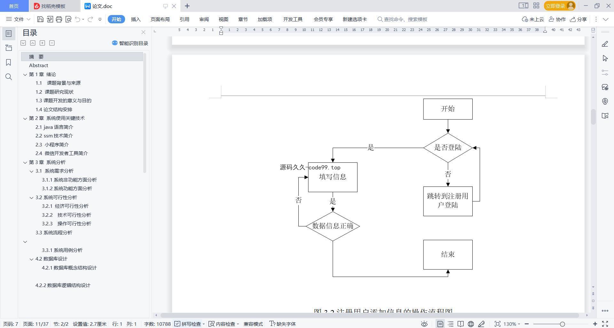The height and width of the screenshot is (328, 614).
Task: Click the promote (+) outline icon
Action: (42, 43)
